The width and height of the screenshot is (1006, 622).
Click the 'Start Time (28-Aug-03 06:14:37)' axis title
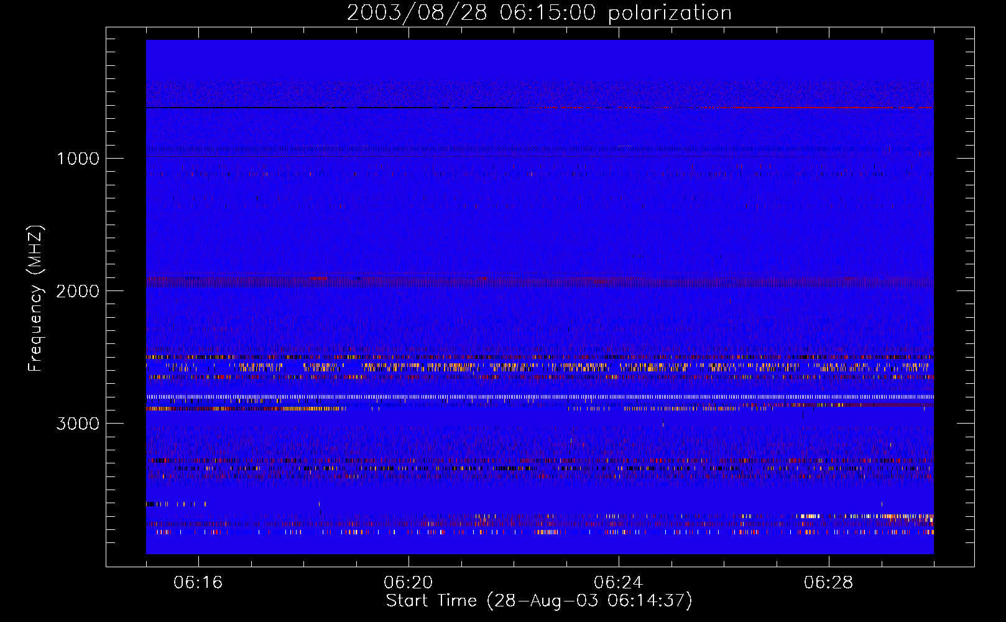click(539, 601)
